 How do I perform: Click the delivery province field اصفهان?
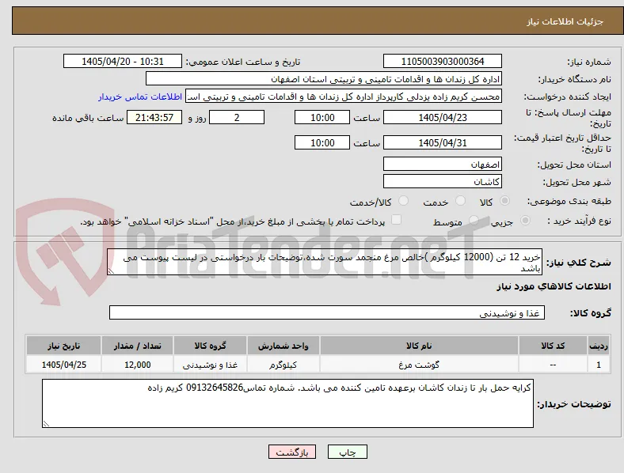coord(443,165)
